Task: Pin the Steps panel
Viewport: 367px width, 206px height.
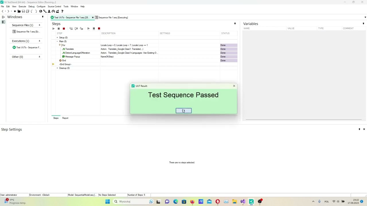Action: click(235, 24)
